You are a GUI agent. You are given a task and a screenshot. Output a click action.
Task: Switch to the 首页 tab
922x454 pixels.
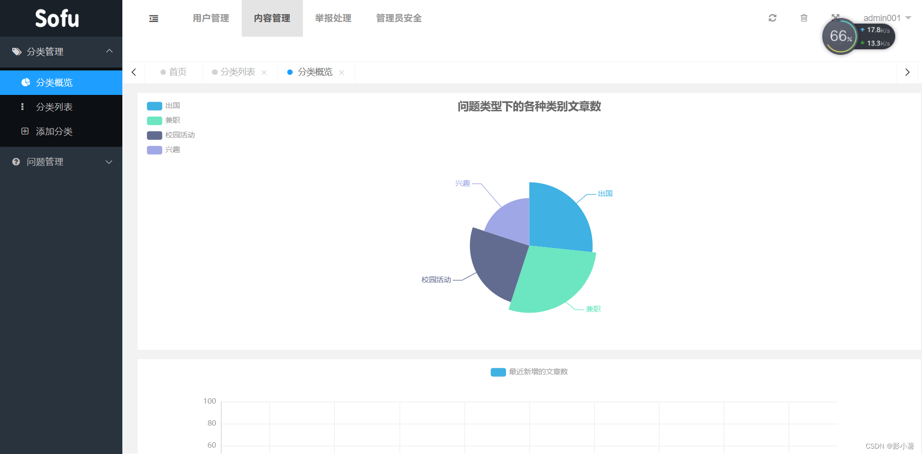click(x=174, y=72)
